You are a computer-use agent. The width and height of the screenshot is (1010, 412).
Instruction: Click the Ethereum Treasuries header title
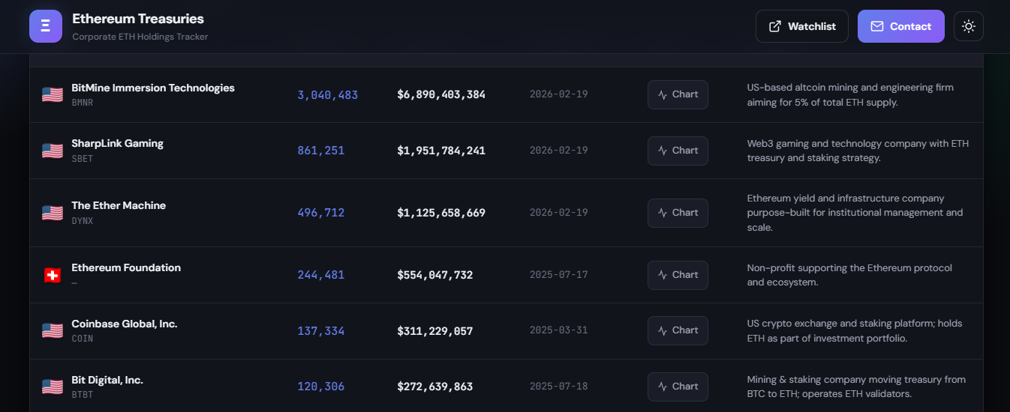[x=138, y=19]
